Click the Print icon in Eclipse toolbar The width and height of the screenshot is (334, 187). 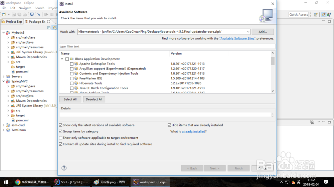(25, 14)
